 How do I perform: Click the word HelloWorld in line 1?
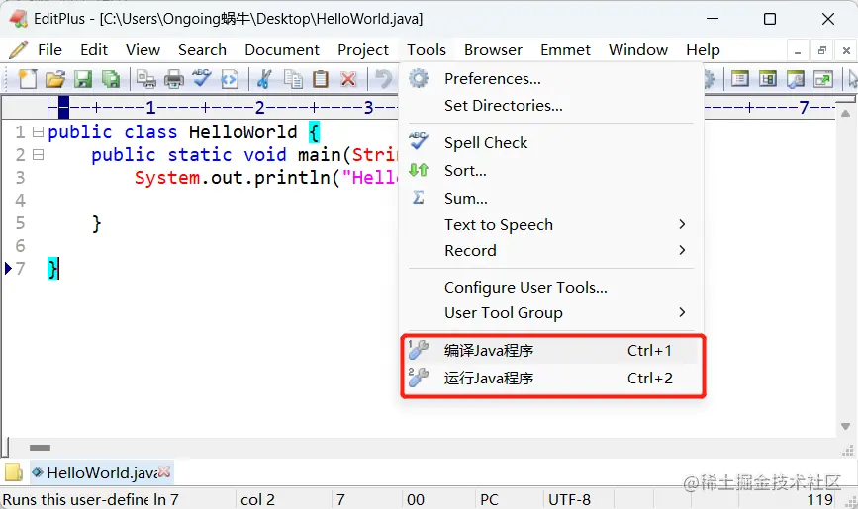click(243, 132)
